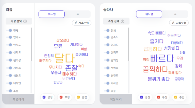Screen dimensions: 195x108
Task: Switch to 표 tab in 솔라나 panel
Action: click(175, 14)
